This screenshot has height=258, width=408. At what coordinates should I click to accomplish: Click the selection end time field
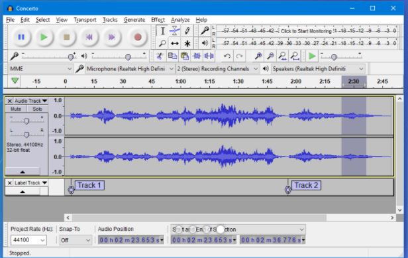(x=272, y=240)
